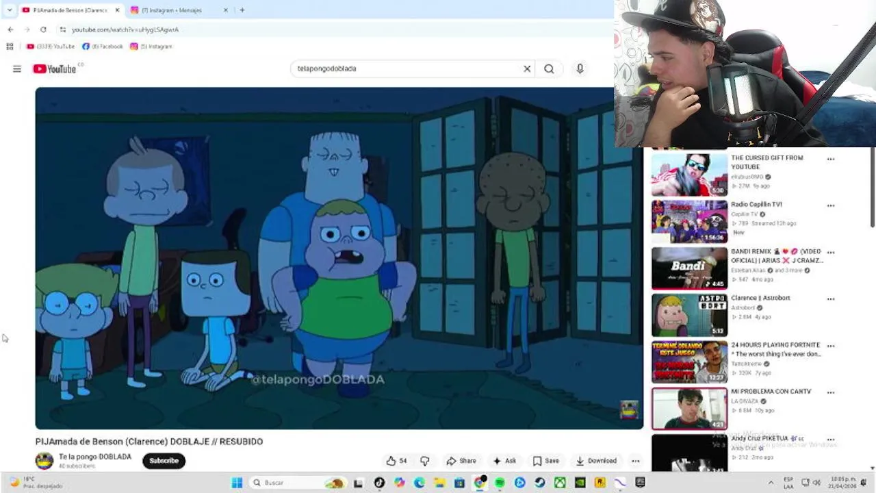Open the YouTube bookmark
Viewport: 876px width, 493px height.
point(51,47)
